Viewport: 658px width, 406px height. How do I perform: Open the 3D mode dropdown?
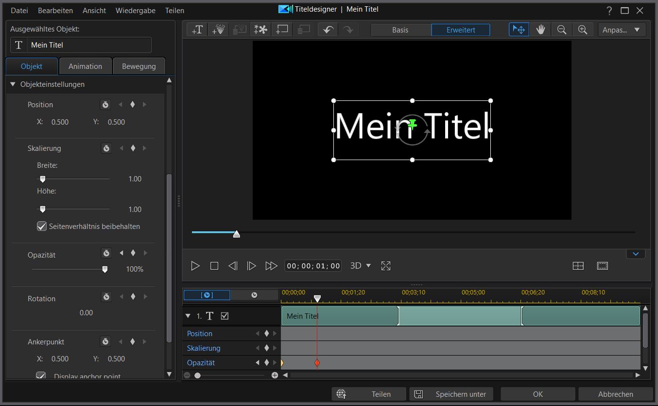point(361,266)
